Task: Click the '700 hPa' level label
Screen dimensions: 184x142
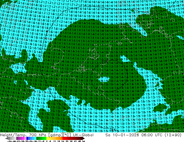Action: 38,135
